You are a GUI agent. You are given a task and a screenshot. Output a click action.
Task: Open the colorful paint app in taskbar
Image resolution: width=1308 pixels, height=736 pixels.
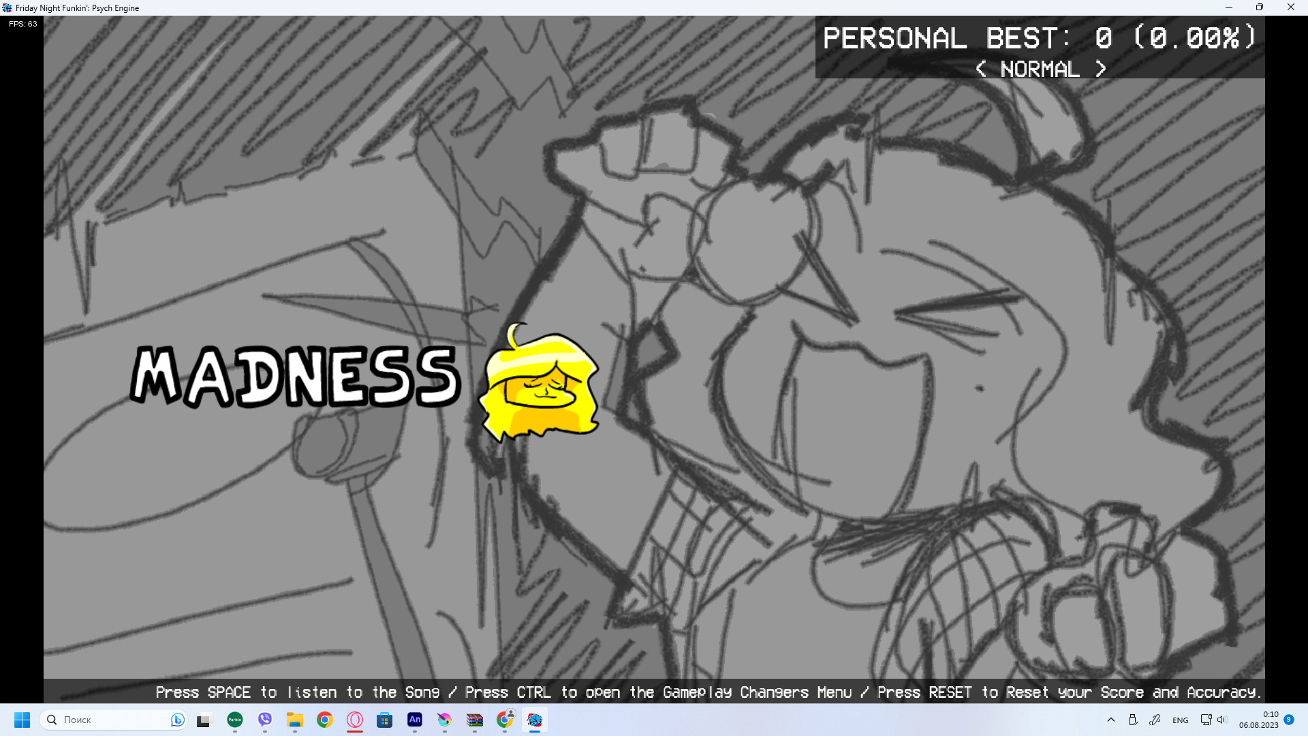445,720
